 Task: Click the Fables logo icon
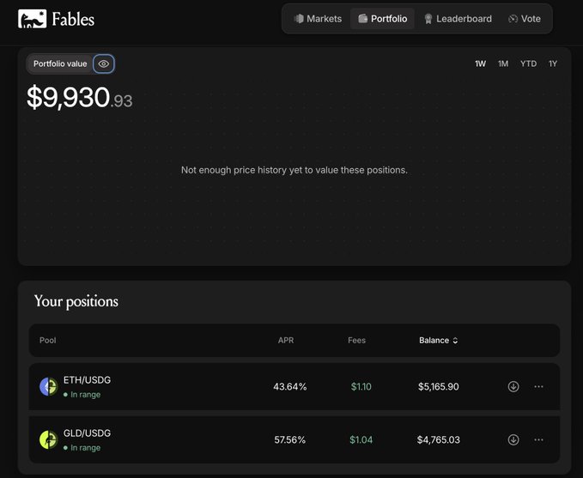[x=33, y=19]
